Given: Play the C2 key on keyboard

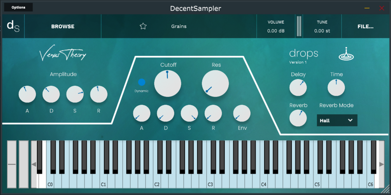Looking at the screenshot, I should click(157, 181).
